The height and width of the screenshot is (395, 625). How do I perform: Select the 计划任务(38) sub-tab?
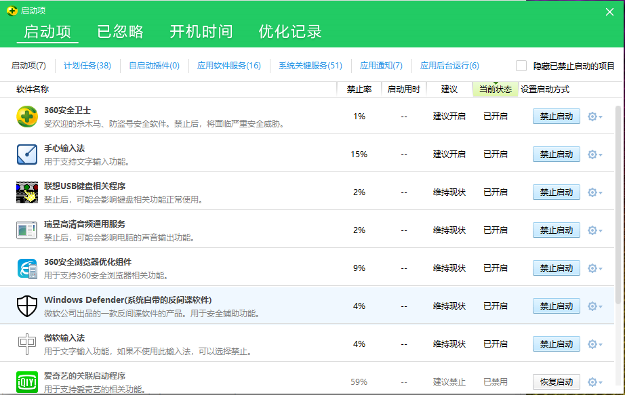click(x=87, y=66)
